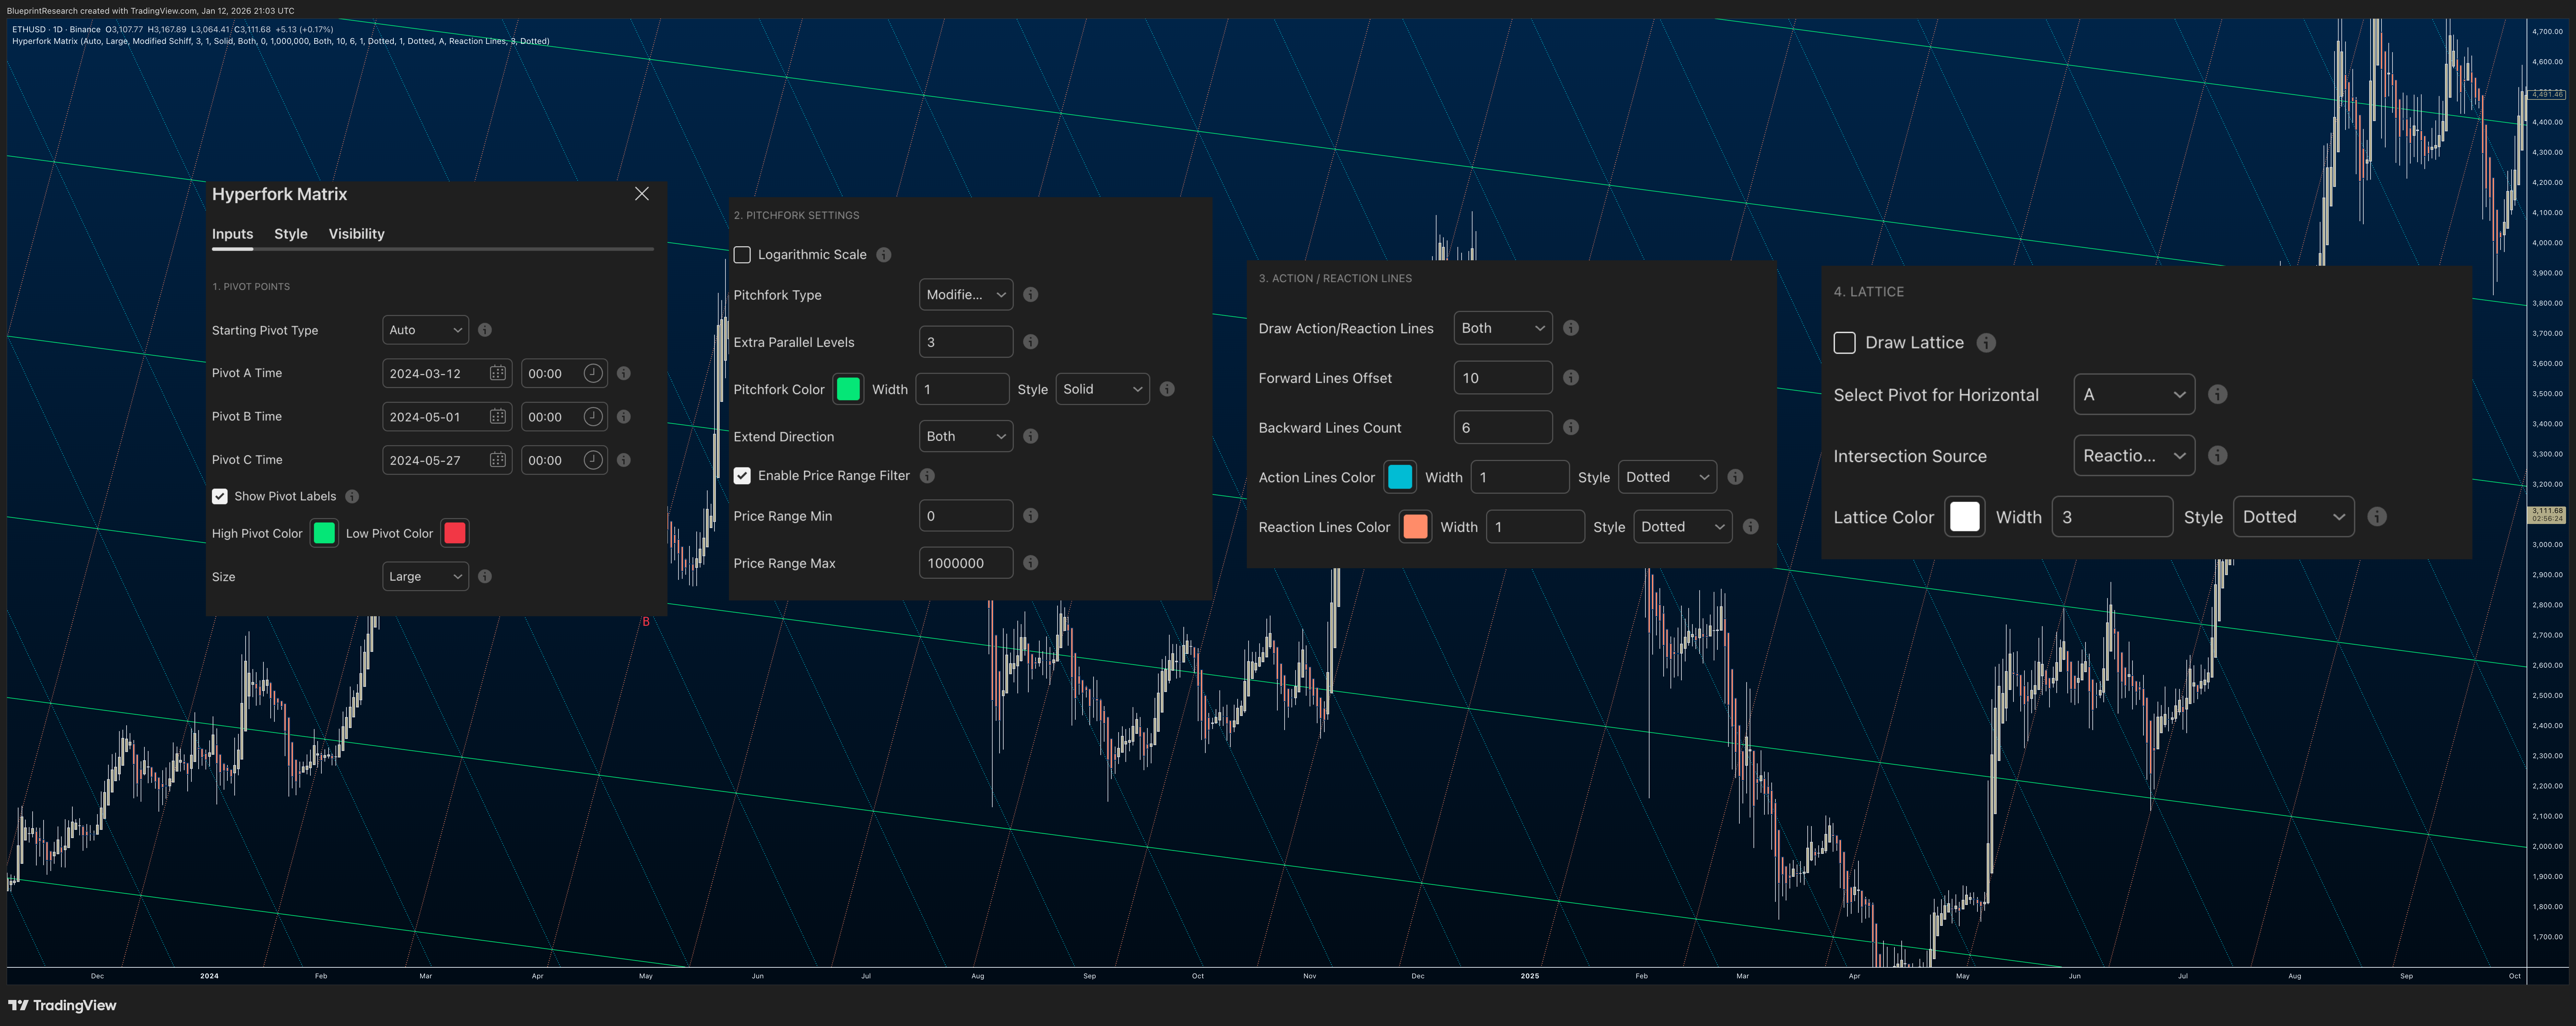Open info tooltip for Starting Pivot Type
The width and height of the screenshot is (2576, 1026).
[x=485, y=330]
